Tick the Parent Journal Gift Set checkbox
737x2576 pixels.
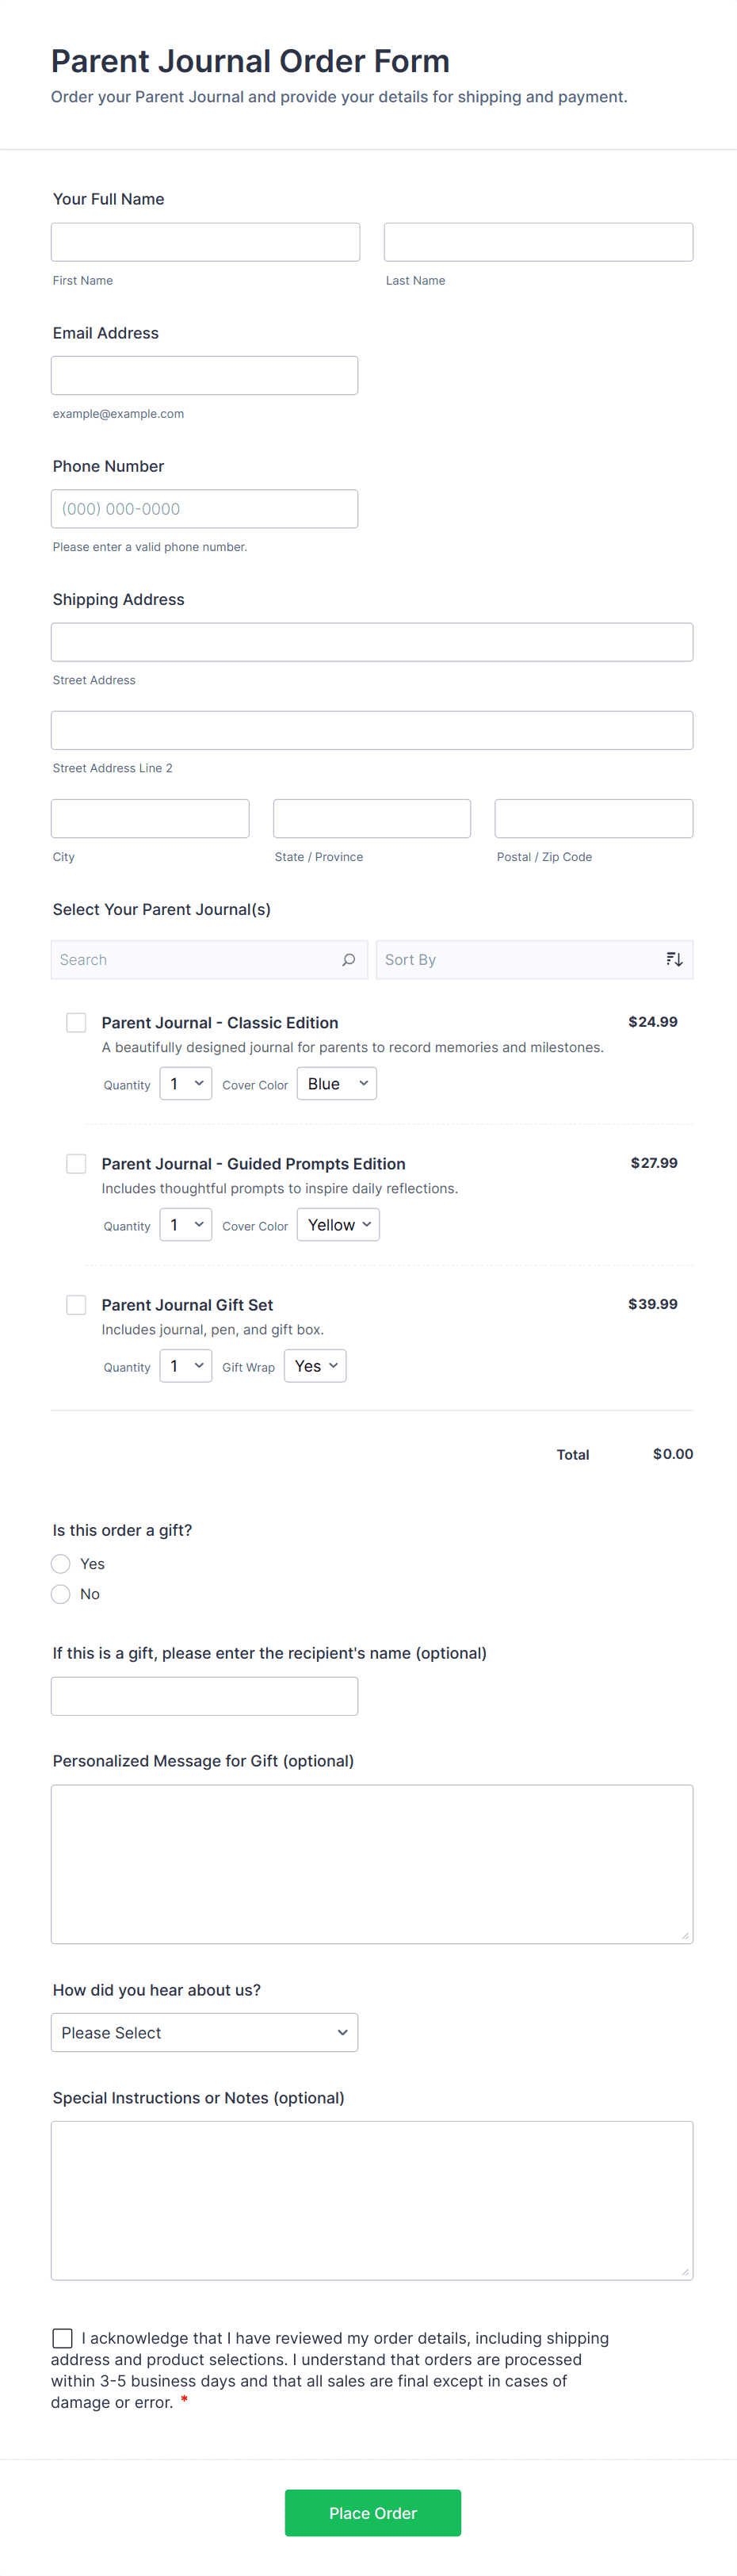coord(76,1304)
